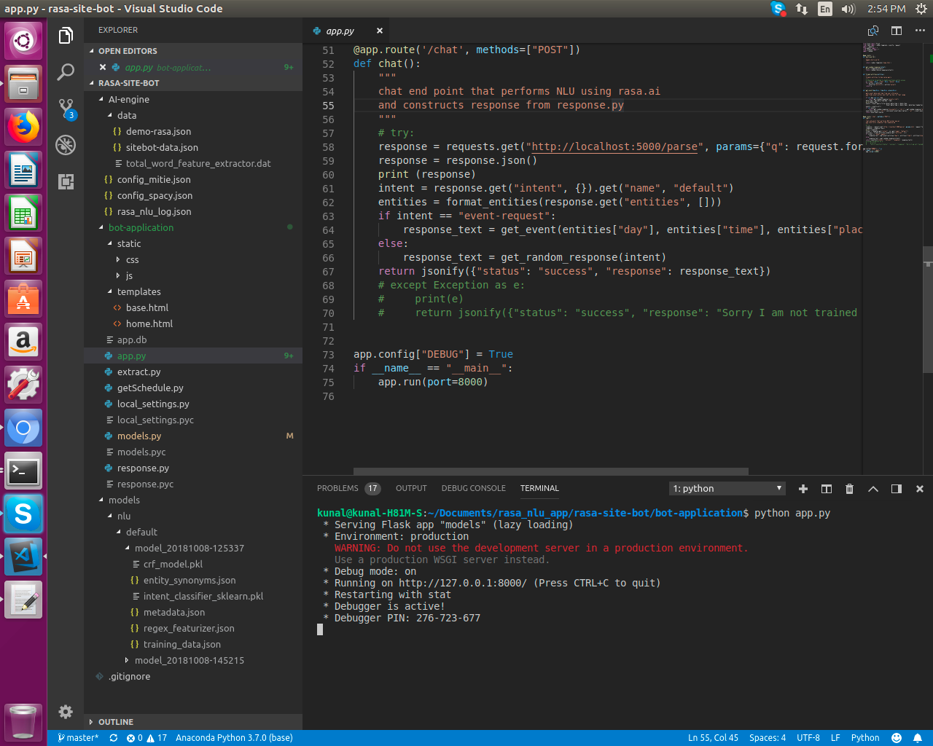Click the code minimap overview

[893, 98]
